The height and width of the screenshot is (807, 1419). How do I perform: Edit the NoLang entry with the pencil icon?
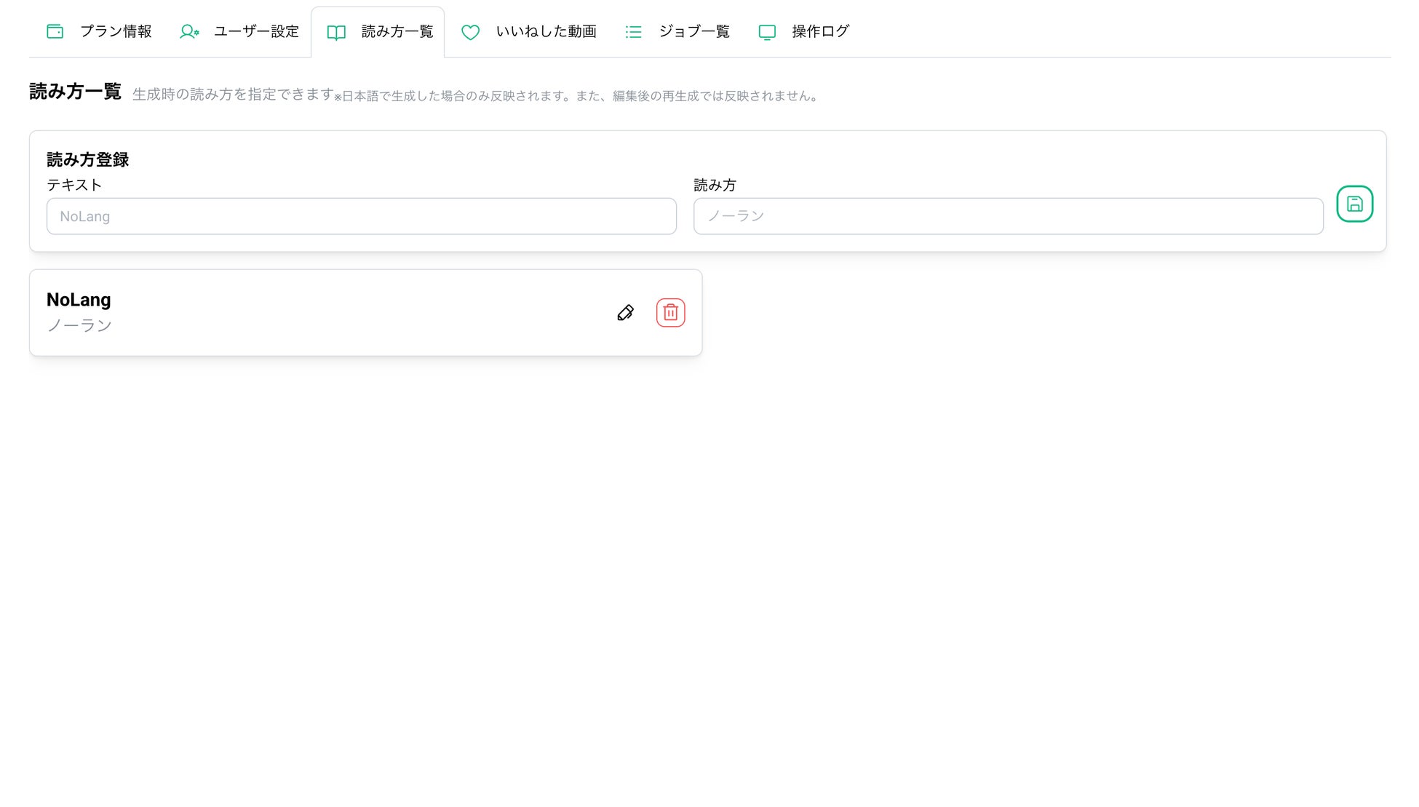(625, 313)
